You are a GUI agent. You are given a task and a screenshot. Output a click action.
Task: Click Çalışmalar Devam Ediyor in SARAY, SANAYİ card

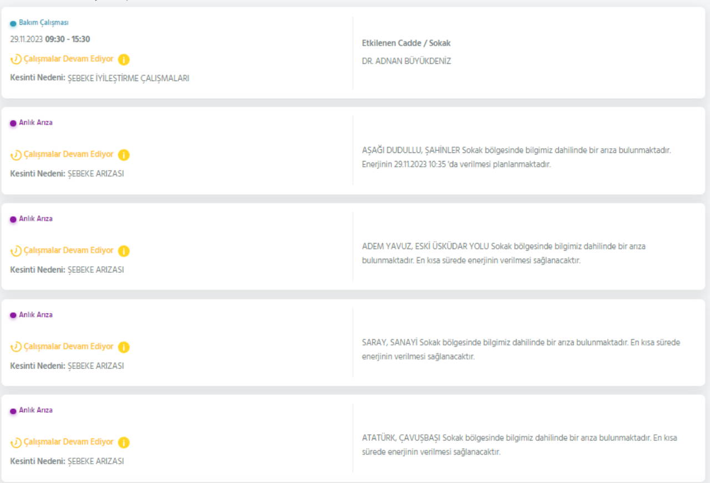coord(68,347)
